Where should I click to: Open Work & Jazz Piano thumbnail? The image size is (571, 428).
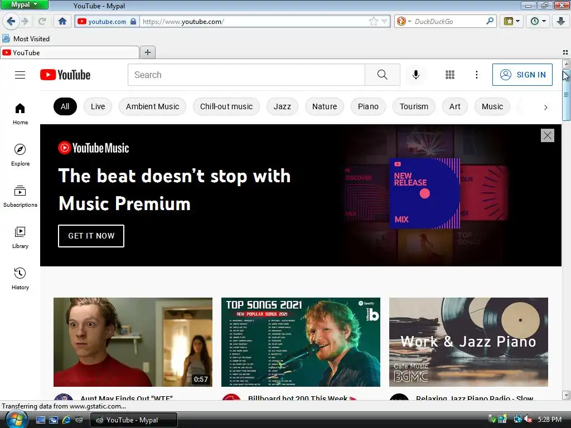tap(468, 342)
